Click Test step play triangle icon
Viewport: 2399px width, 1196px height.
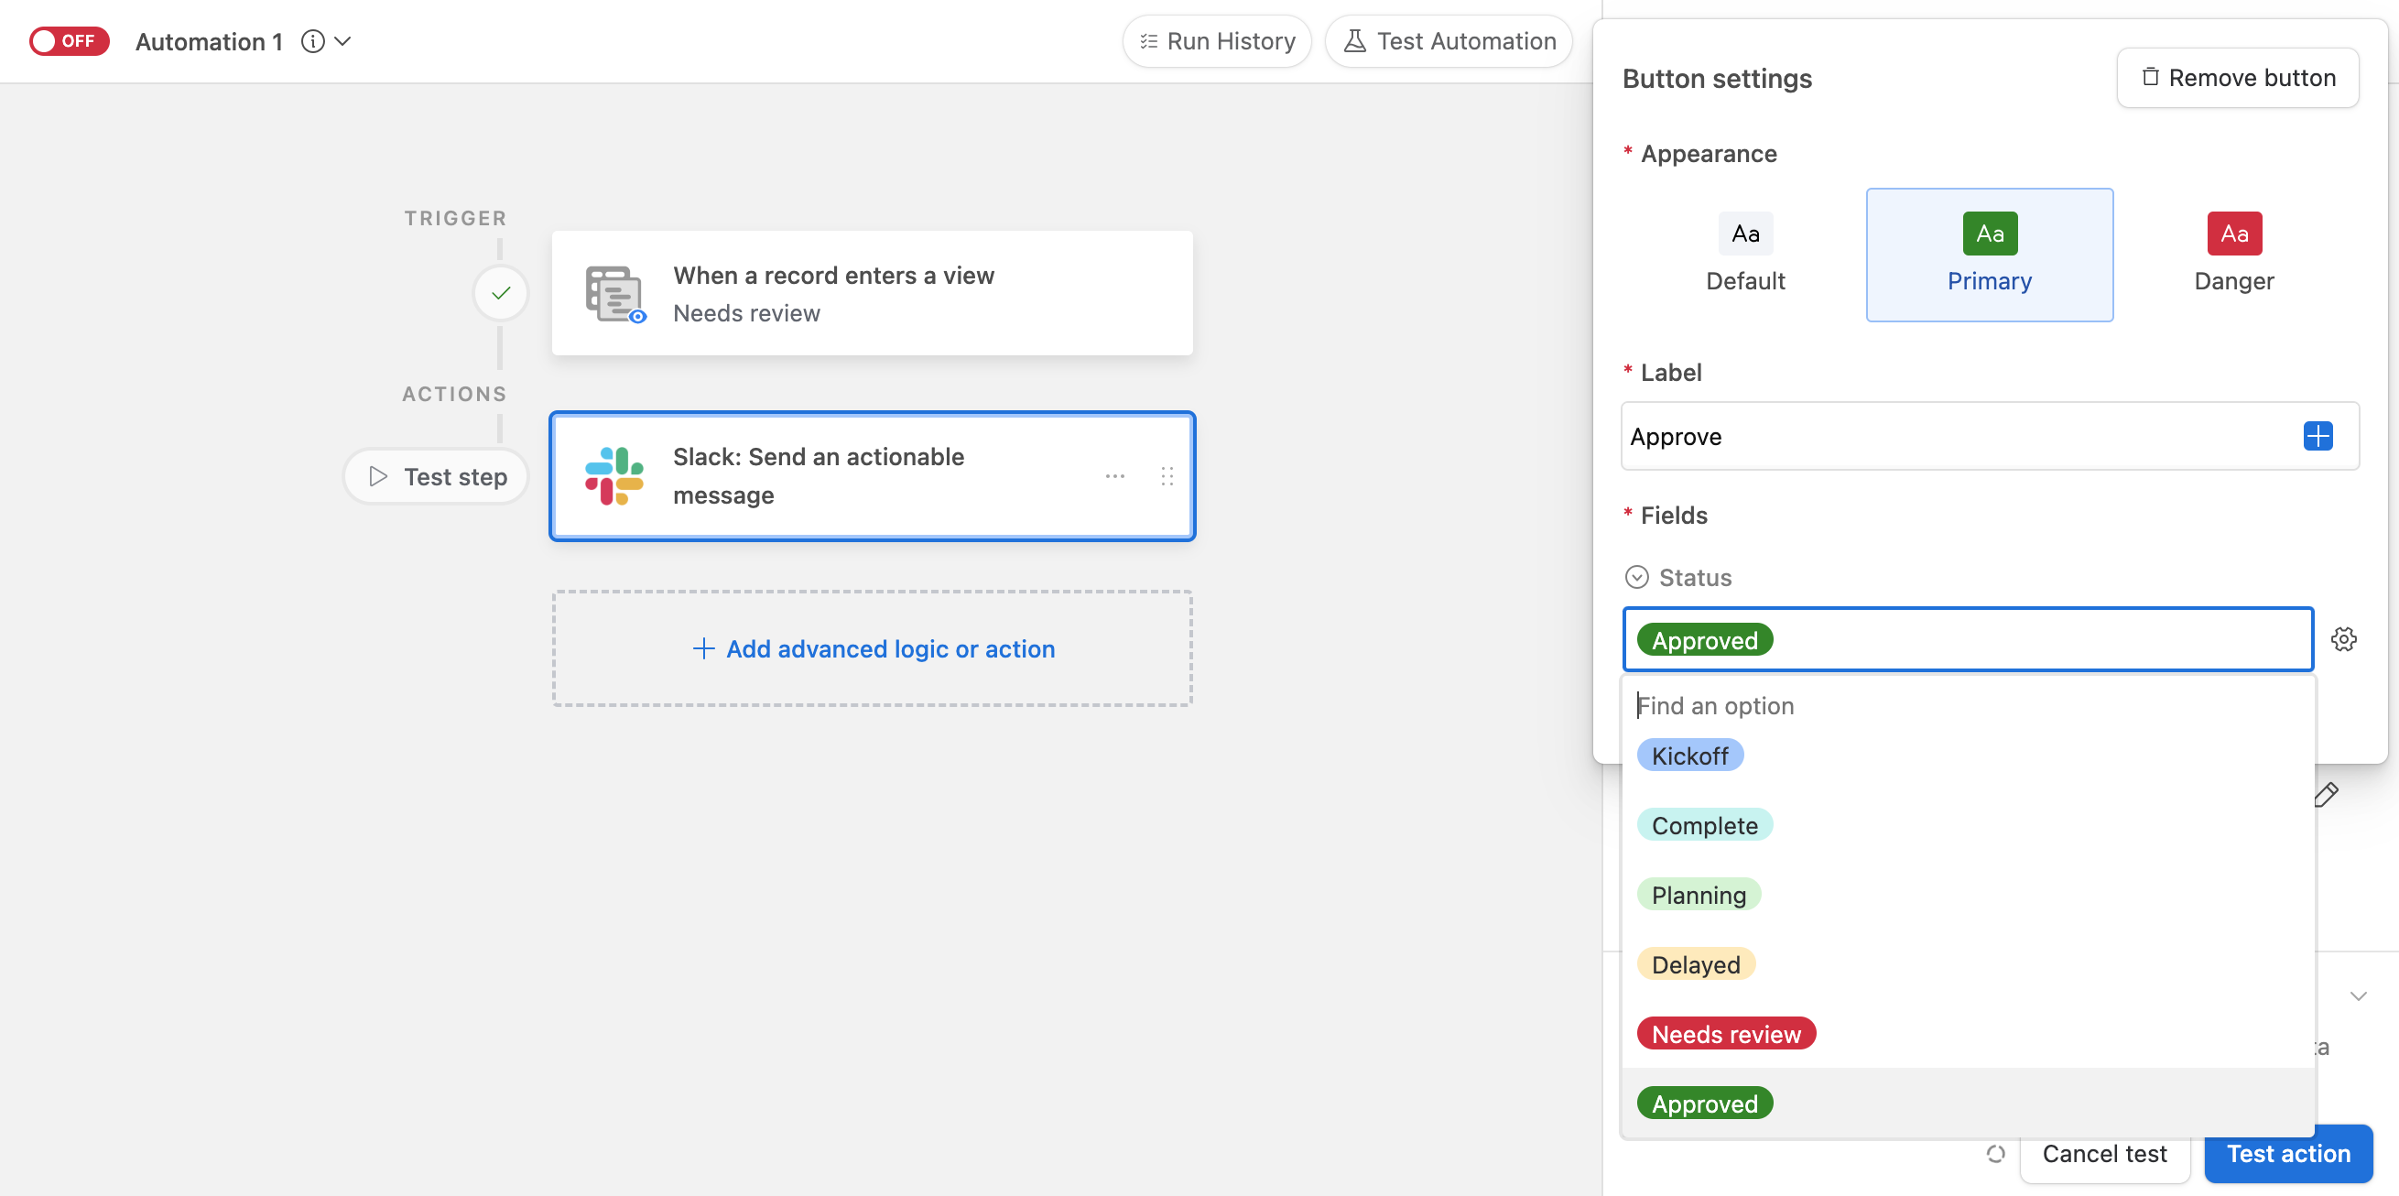(x=378, y=477)
